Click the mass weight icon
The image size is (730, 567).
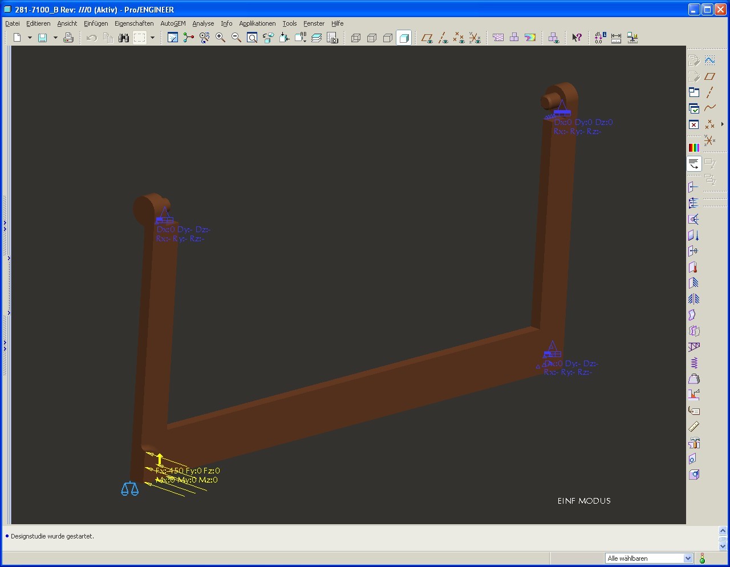click(694, 379)
